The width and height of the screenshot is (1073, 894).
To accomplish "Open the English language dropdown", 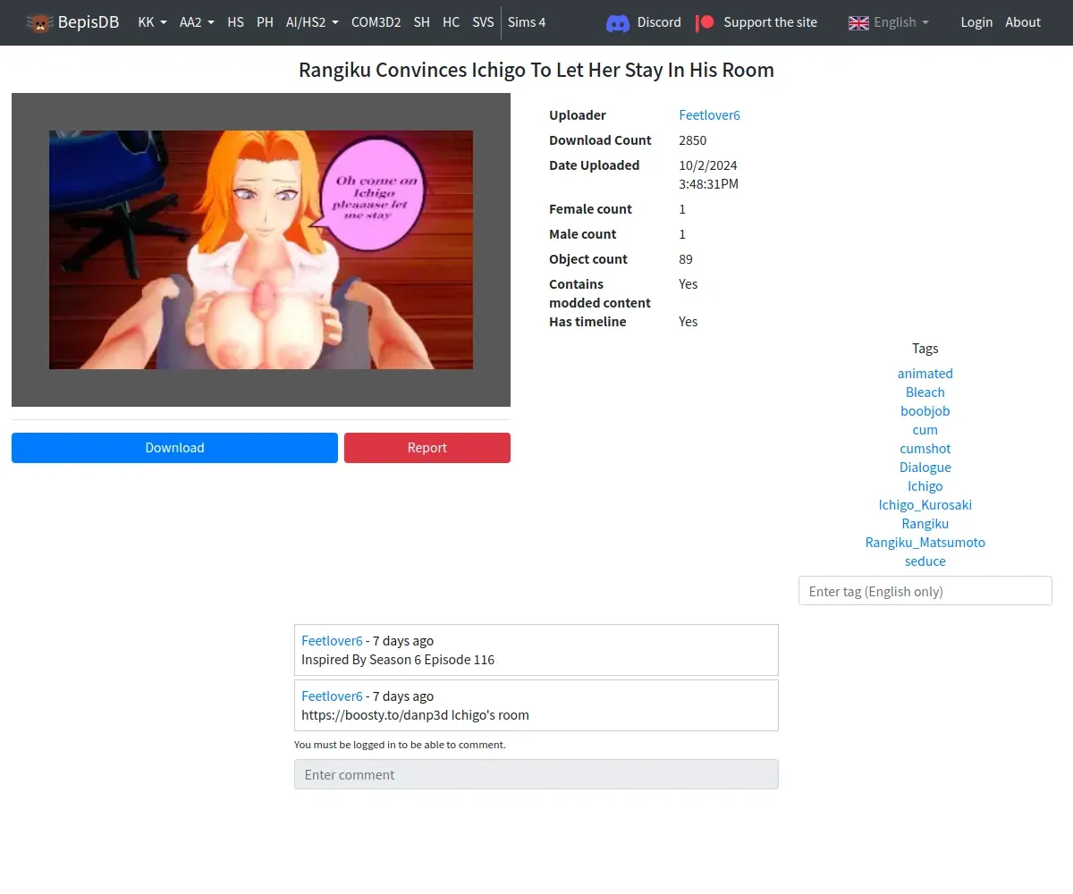I will pyautogui.click(x=901, y=22).
